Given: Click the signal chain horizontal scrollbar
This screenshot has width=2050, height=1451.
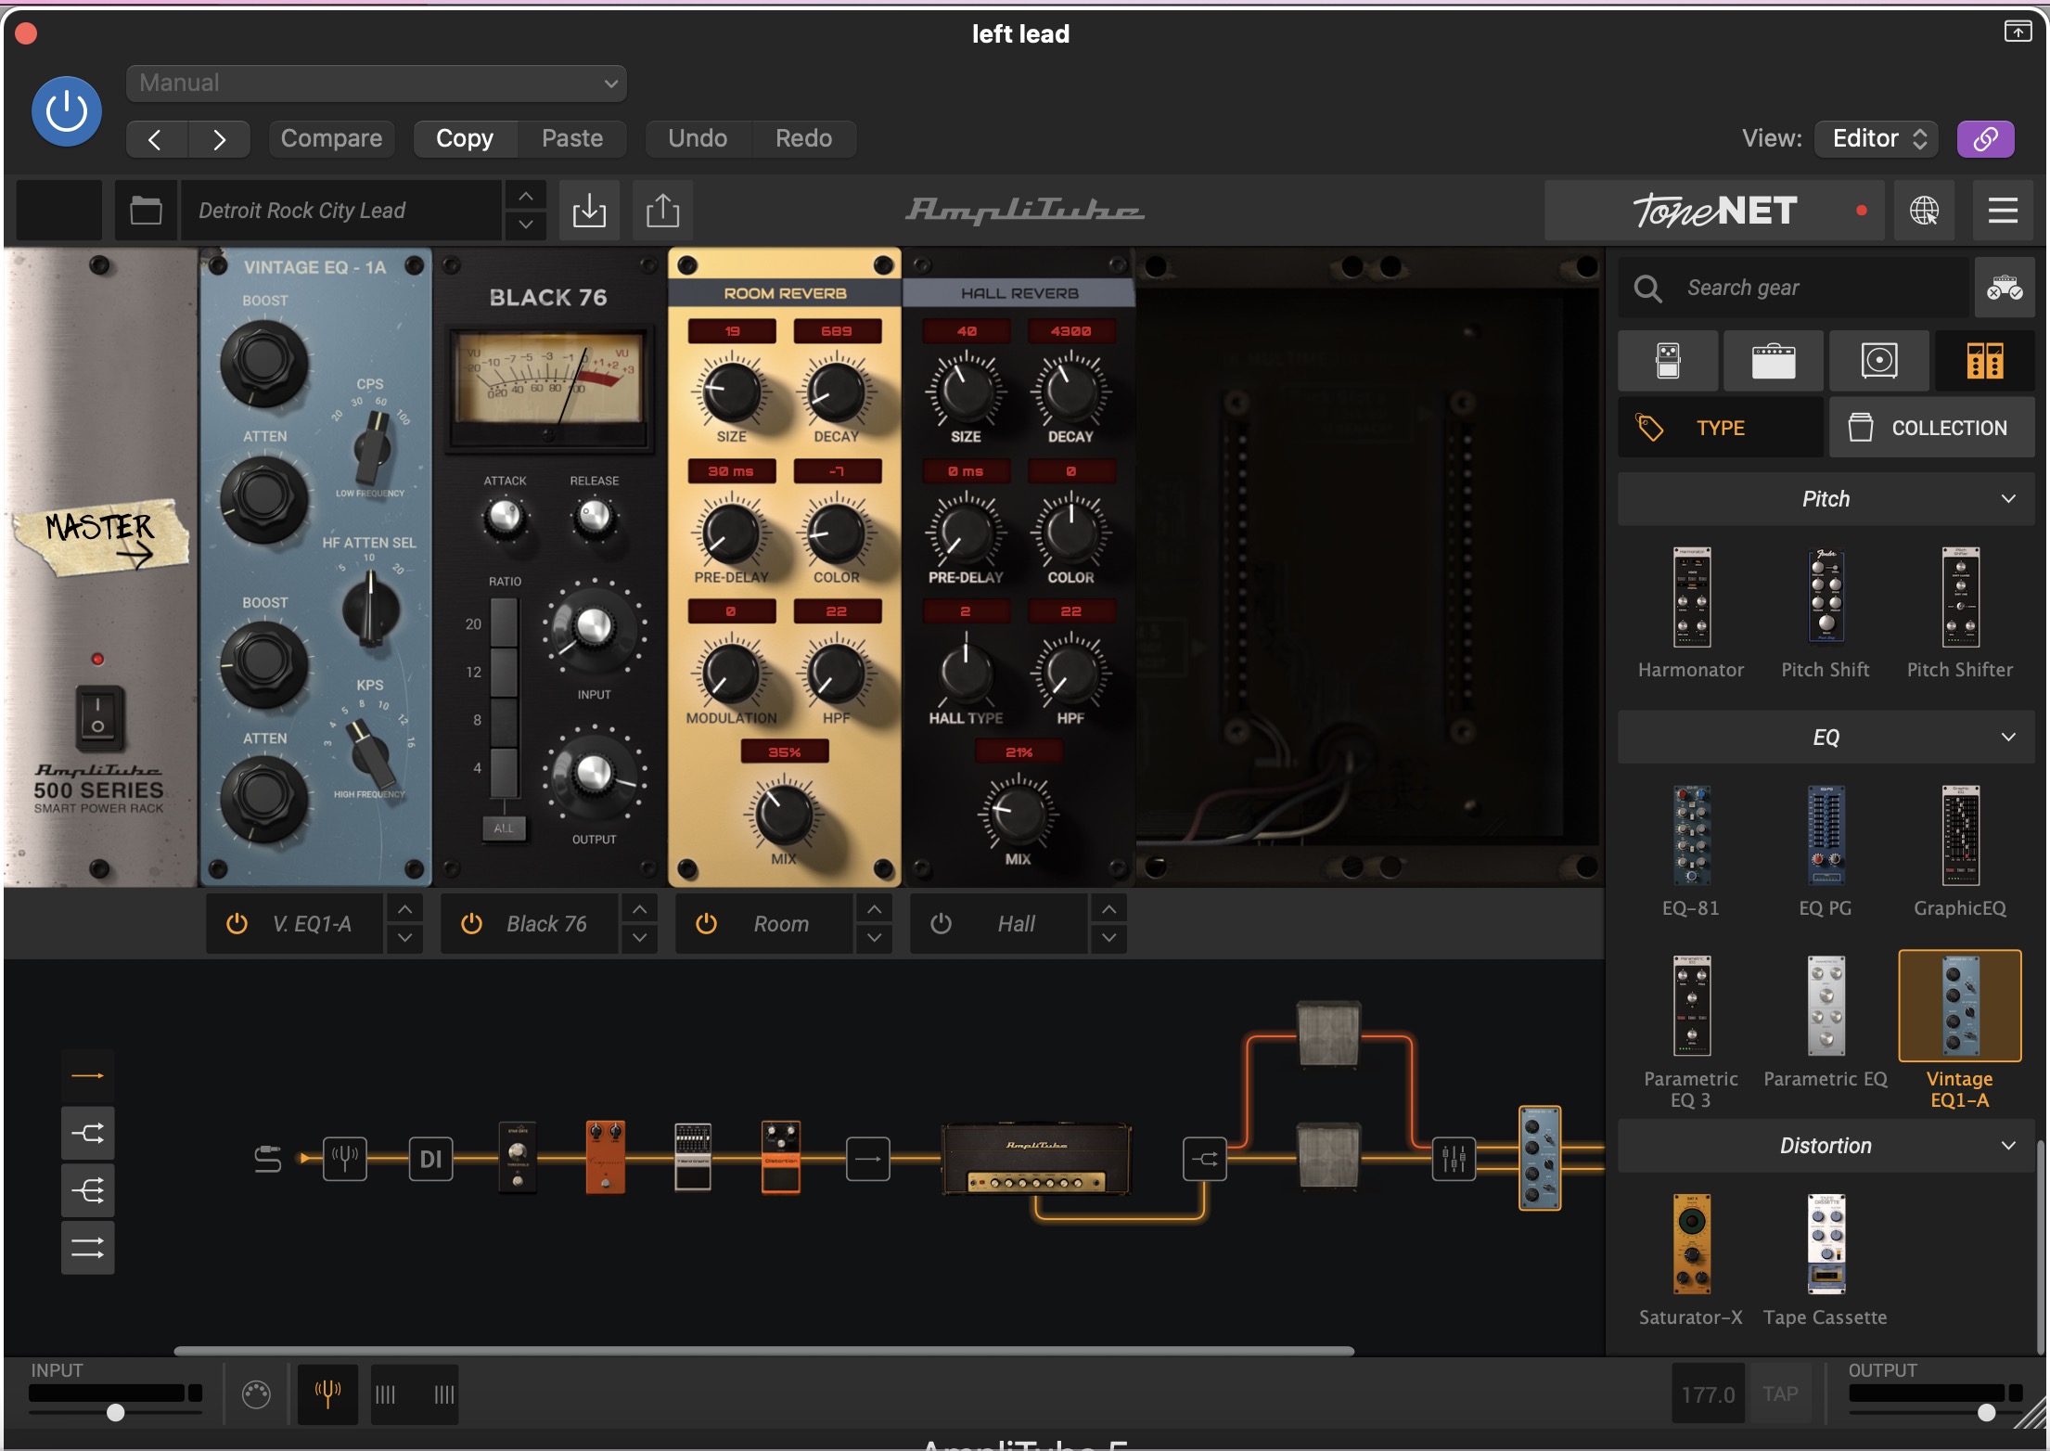Looking at the screenshot, I should (x=763, y=1351).
